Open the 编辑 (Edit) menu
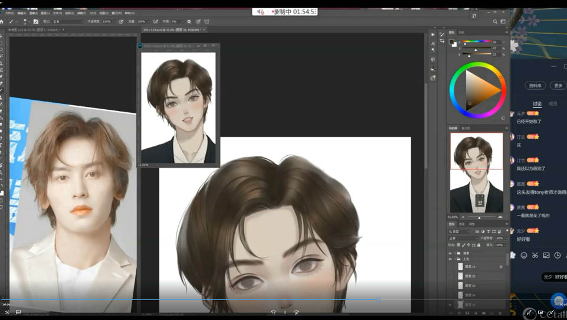This screenshot has height=320, width=567. pyautogui.click(x=22, y=13)
